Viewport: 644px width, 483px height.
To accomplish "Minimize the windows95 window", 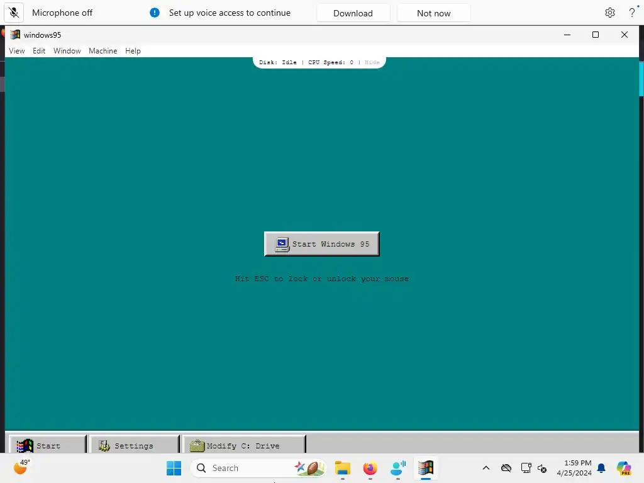I will (x=567, y=35).
